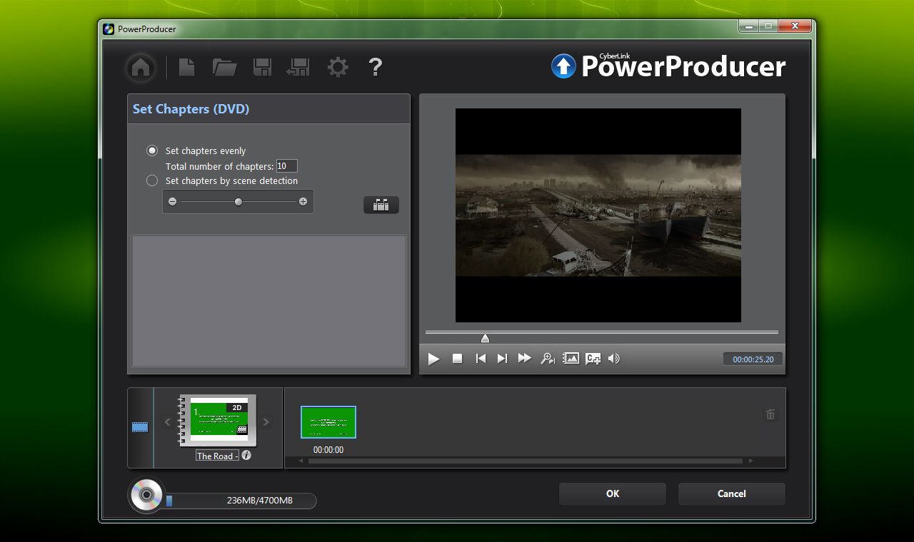Add chapter with the C+ icon

[x=593, y=359]
